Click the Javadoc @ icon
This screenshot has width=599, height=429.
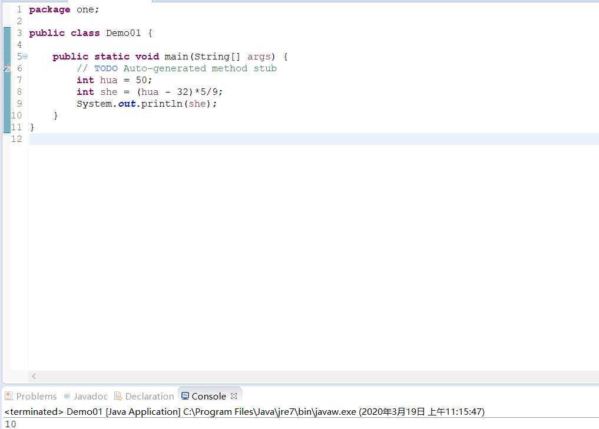67,396
